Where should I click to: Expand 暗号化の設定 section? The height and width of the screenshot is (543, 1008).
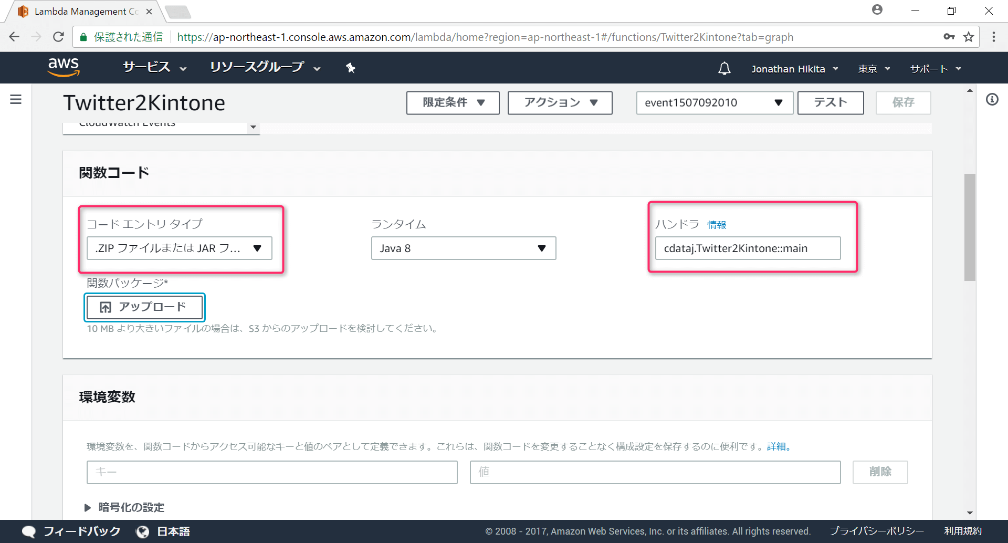(x=125, y=507)
